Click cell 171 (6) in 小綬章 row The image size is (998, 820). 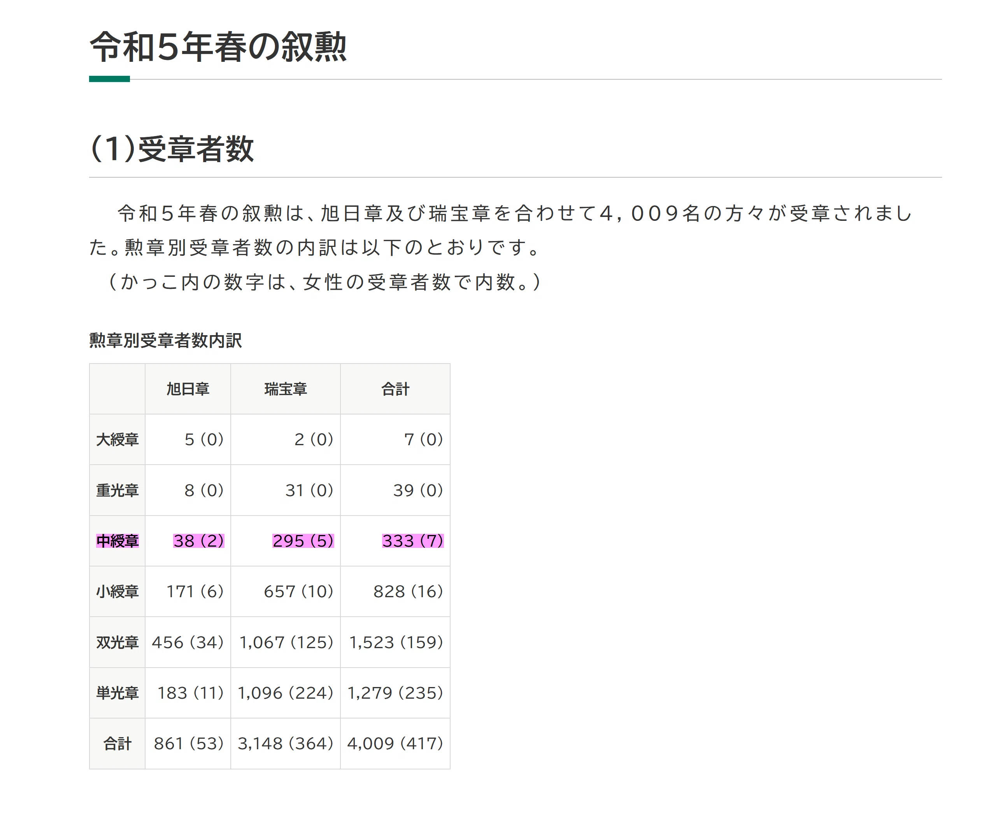pyautogui.click(x=188, y=591)
